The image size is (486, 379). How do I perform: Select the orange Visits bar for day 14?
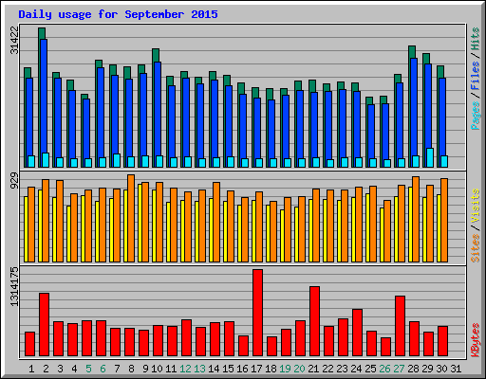pos(216,222)
